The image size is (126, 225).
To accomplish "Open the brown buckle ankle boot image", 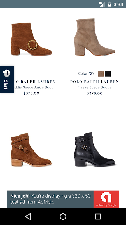I will pyautogui.click(x=31, y=39).
